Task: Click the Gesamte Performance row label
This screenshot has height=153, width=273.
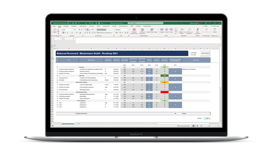Action: [x=81, y=114]
